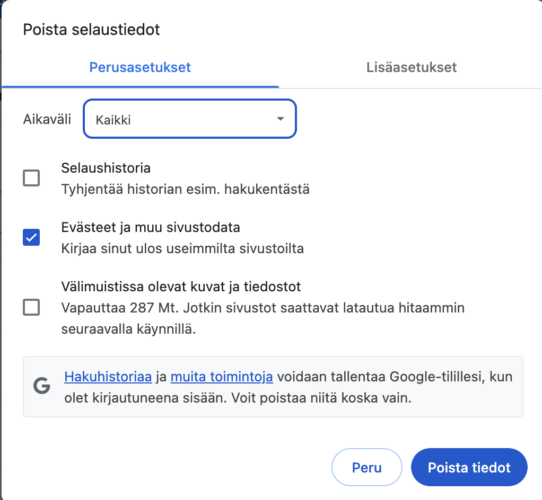The width and height of the screenshot is (542, 500).
Task: Click the dropdown arrow beside Kaikki
Action: 281,119
